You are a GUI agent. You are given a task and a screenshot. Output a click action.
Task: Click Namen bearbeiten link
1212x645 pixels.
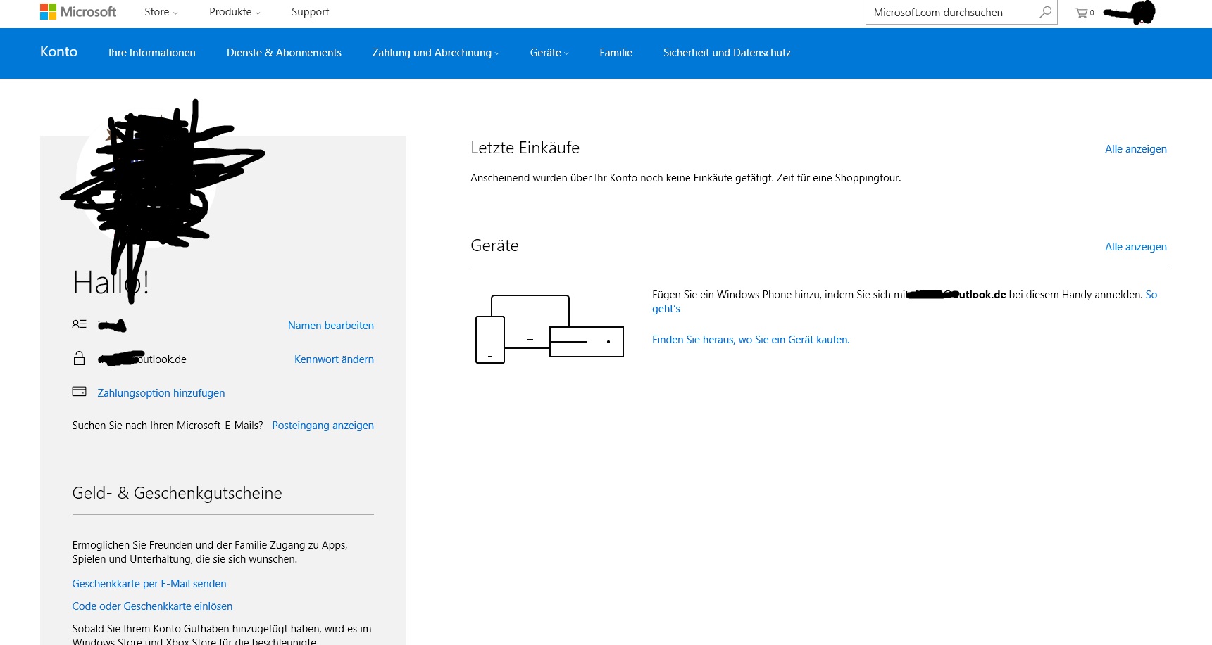pos(331,326)
